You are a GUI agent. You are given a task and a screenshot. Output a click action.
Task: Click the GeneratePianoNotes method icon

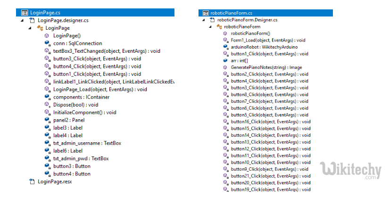225,67
